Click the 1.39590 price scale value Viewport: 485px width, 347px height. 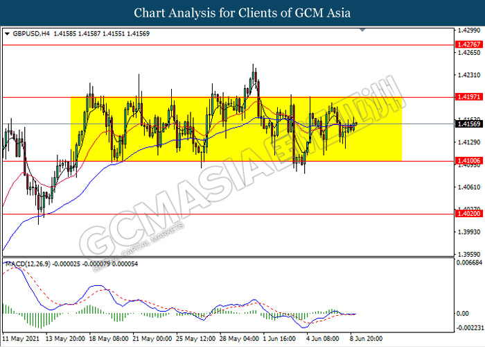point(469,254)
